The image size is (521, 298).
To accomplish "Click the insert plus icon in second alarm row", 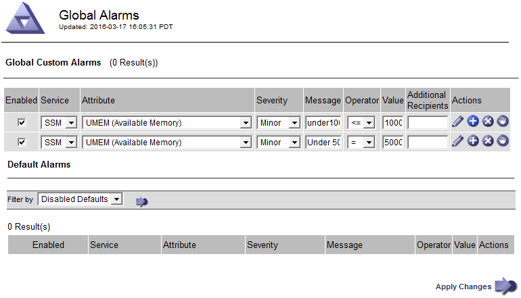I will tap(473, 141).
